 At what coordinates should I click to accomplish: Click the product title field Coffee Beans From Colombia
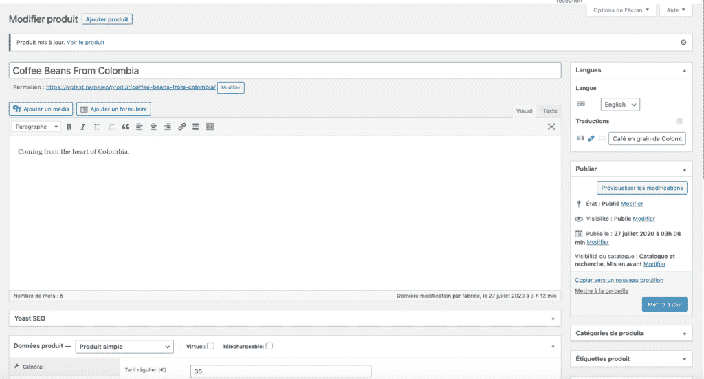[x=285, y=70]
